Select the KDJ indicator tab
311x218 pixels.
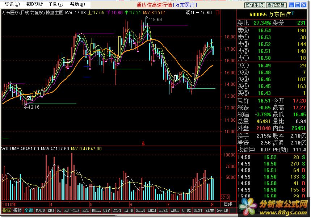(x=51, y=210)
